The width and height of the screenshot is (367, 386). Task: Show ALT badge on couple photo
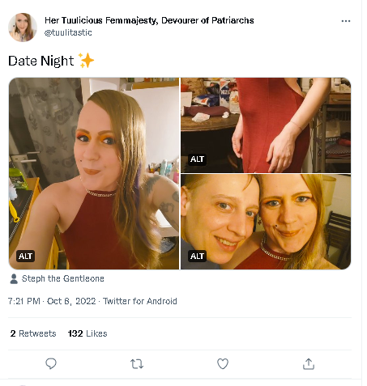coord(197,256)
